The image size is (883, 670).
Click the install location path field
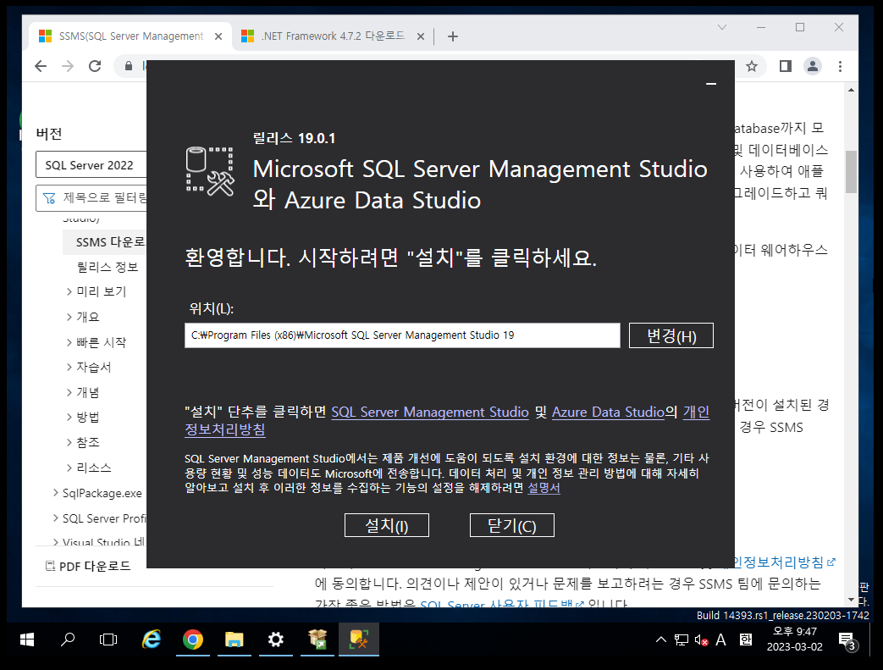[x=402, y=335]
